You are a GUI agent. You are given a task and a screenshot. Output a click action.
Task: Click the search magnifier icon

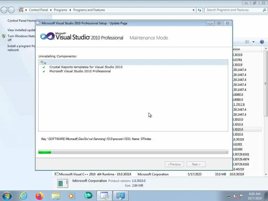click(x=264, y=10)
